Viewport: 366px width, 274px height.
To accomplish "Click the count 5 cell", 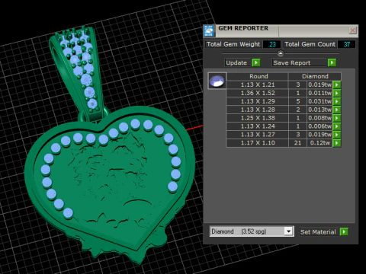I will [297, 101].
